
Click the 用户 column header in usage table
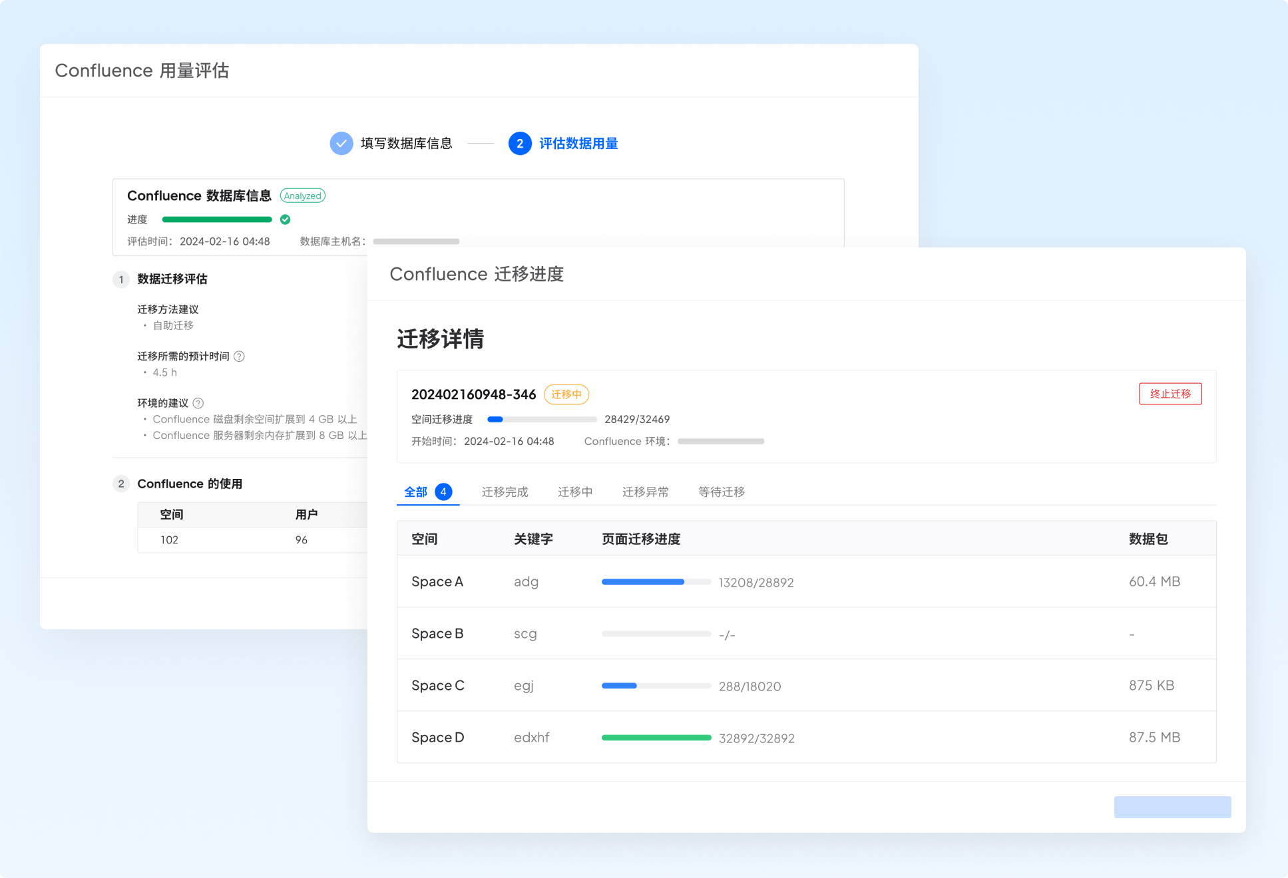[307, 514]
